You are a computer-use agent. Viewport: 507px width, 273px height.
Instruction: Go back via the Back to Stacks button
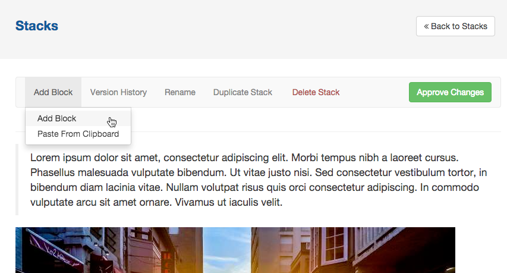click(x=455, y=26)
